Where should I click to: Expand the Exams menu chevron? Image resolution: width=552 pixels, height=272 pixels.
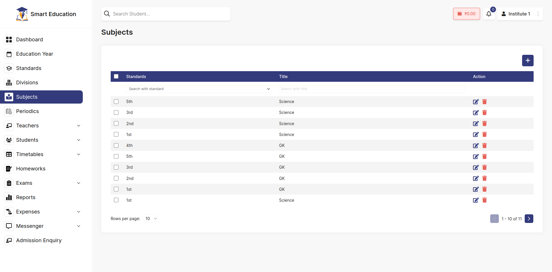click(78, 183)
